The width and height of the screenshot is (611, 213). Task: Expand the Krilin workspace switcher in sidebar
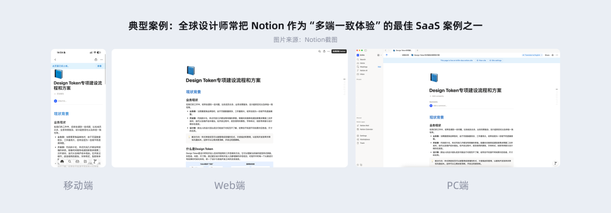[363, 55]
